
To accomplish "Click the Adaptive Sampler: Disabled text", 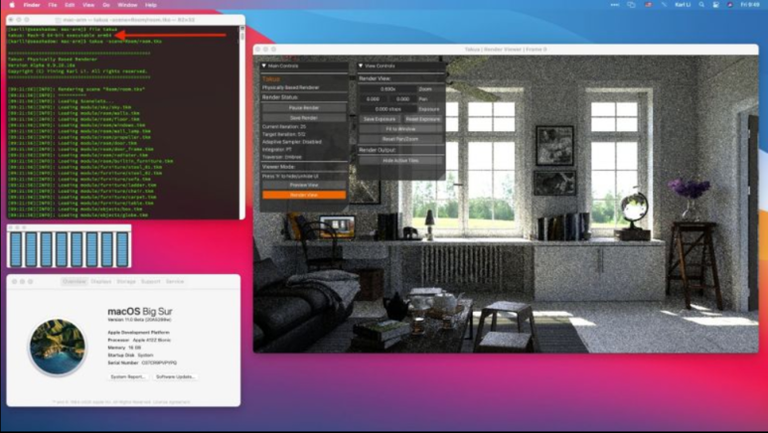I will tap(292, 142).
